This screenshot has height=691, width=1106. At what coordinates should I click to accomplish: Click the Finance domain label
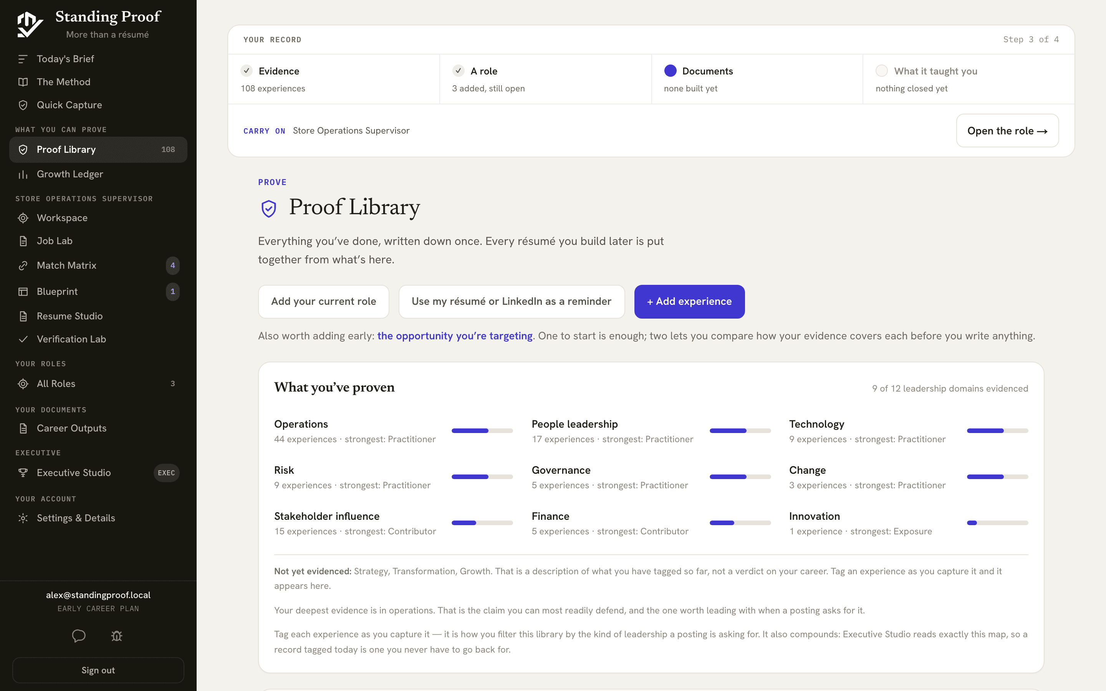point(550,516)
